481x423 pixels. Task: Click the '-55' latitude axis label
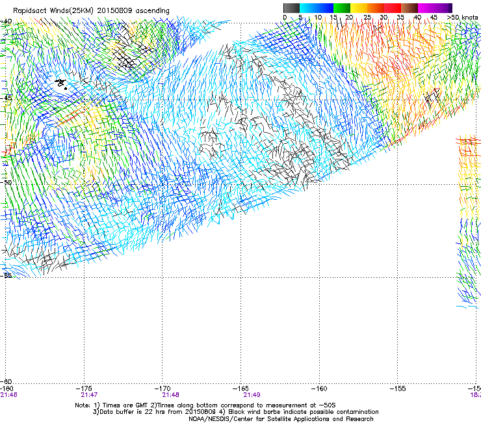pos(6,275)
